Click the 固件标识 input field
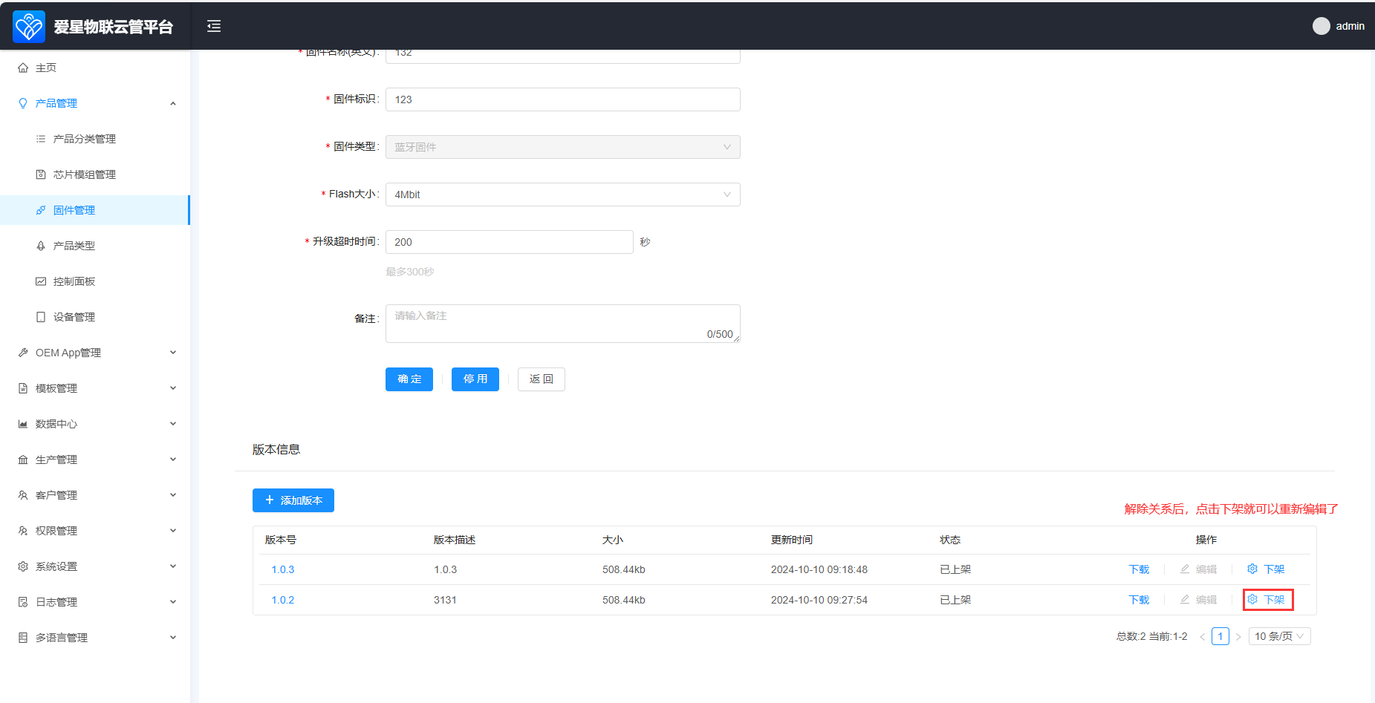This screenshot has height=703, width=1375. pyautogui.click(x=562, y=99)
